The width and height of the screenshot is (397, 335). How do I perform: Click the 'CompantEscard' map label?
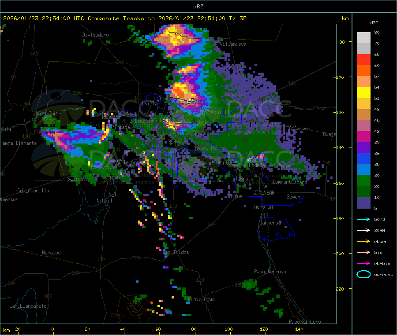click(290, 182)
